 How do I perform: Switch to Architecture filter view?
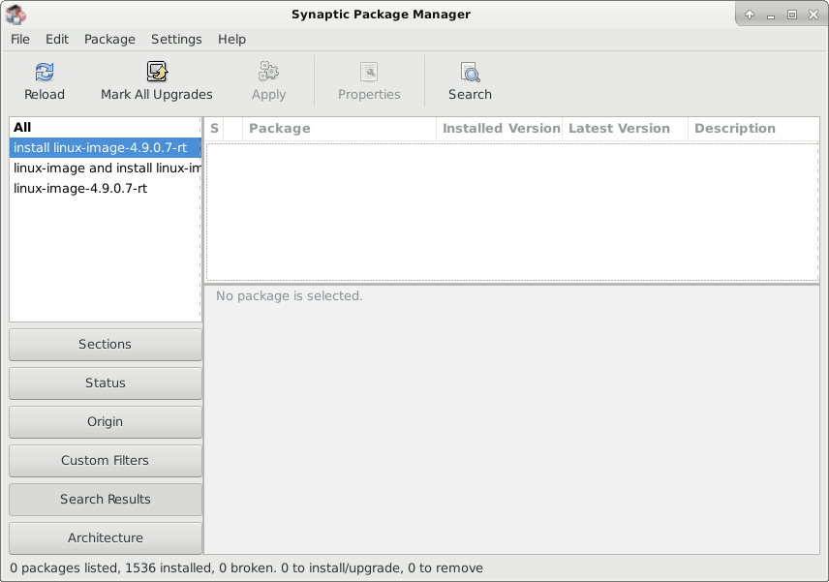106,538
